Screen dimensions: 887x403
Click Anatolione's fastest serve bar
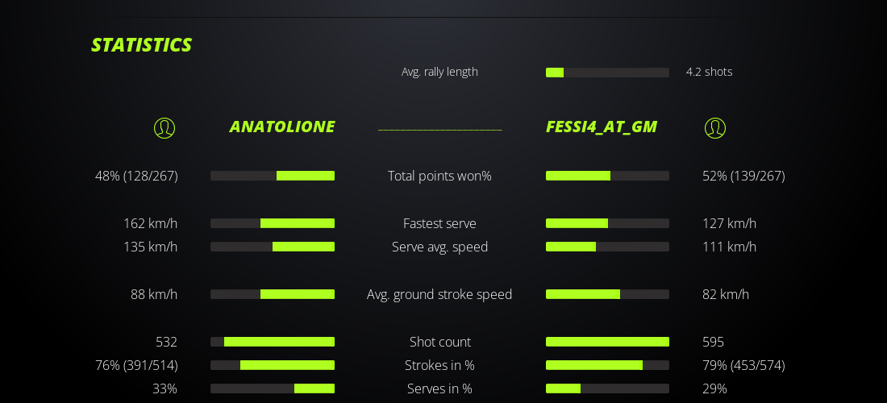coord(273,223)
